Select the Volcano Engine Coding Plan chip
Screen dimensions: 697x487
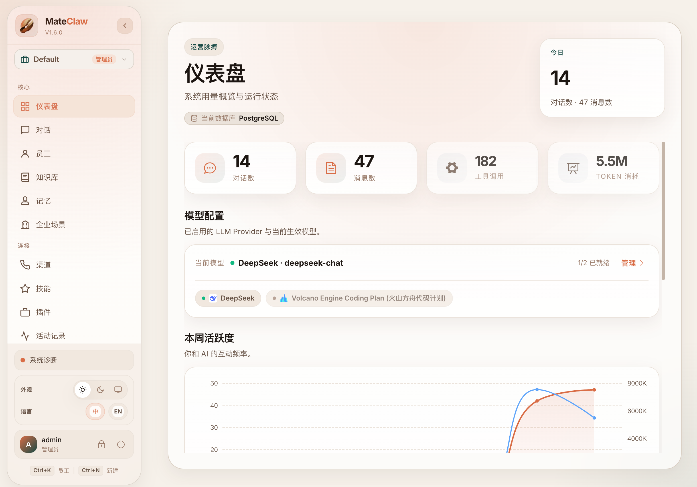point(359,298)
